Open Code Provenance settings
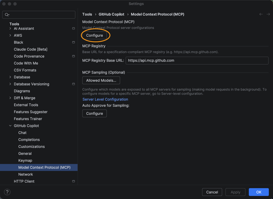Image resolution: width=273 pixels, height=199 pixels. click(x=29, y=56)
